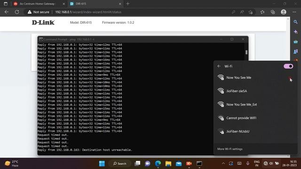Open sidebar Tools briefcase icon
The width and height of the screenshot is (301, 169).
tap(296, 42)
